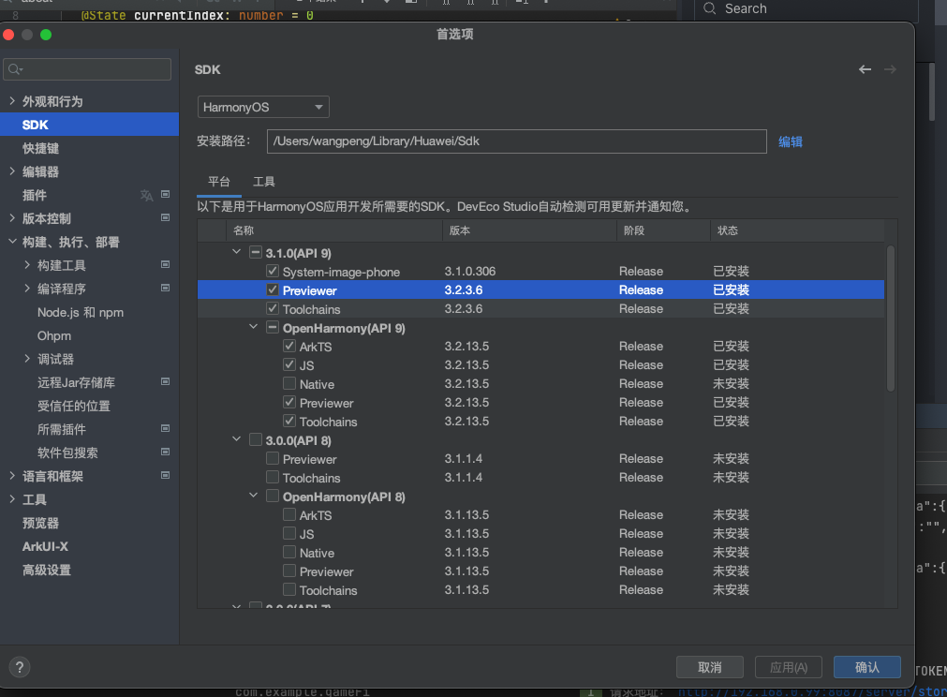Click the project-level icon in the 构建工具 row

[165, 264]
